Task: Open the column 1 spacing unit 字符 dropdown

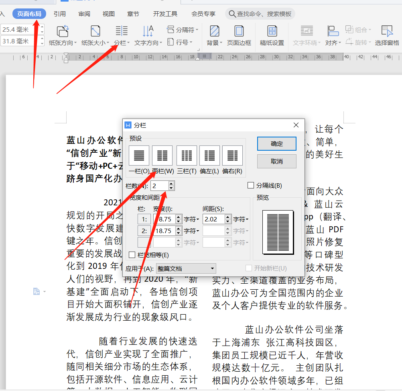Action: 241,219
